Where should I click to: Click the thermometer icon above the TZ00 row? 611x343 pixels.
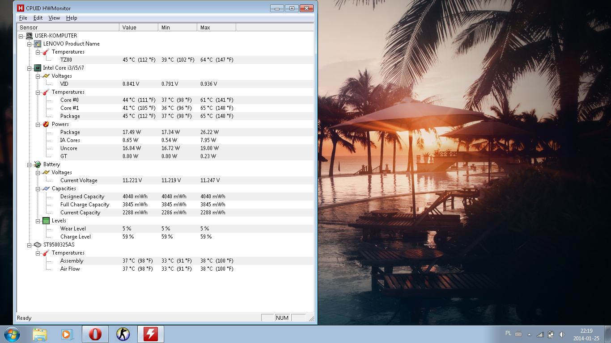47,52
